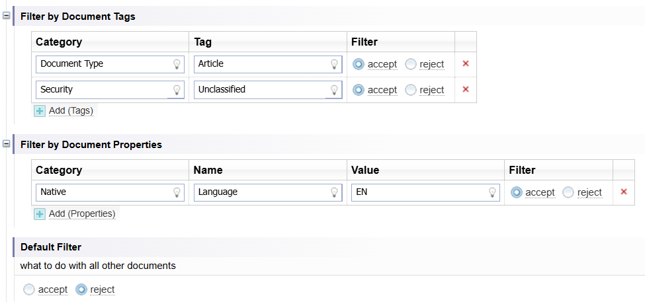Collapse Filter by Document Tags section

pyautogui.click(x=7, y=16)
